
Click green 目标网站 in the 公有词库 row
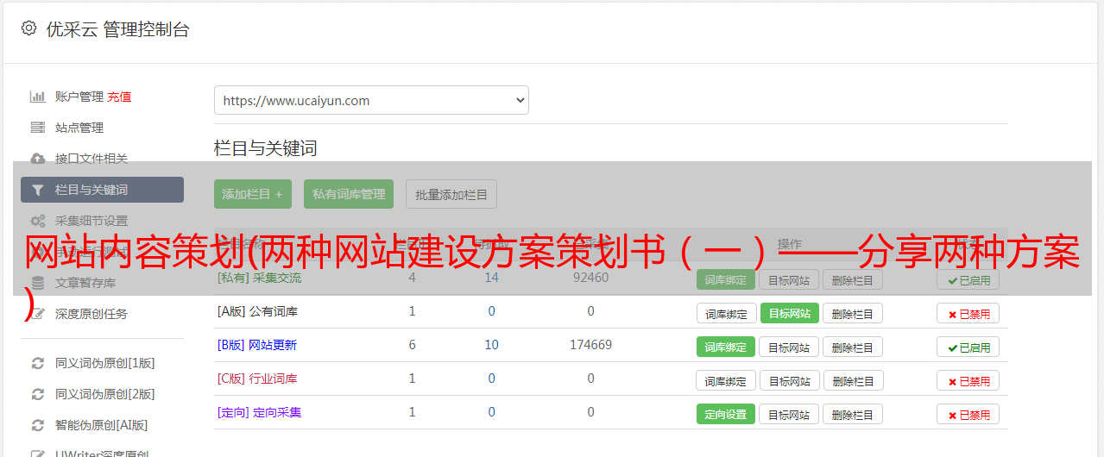[x=789, y=314]
